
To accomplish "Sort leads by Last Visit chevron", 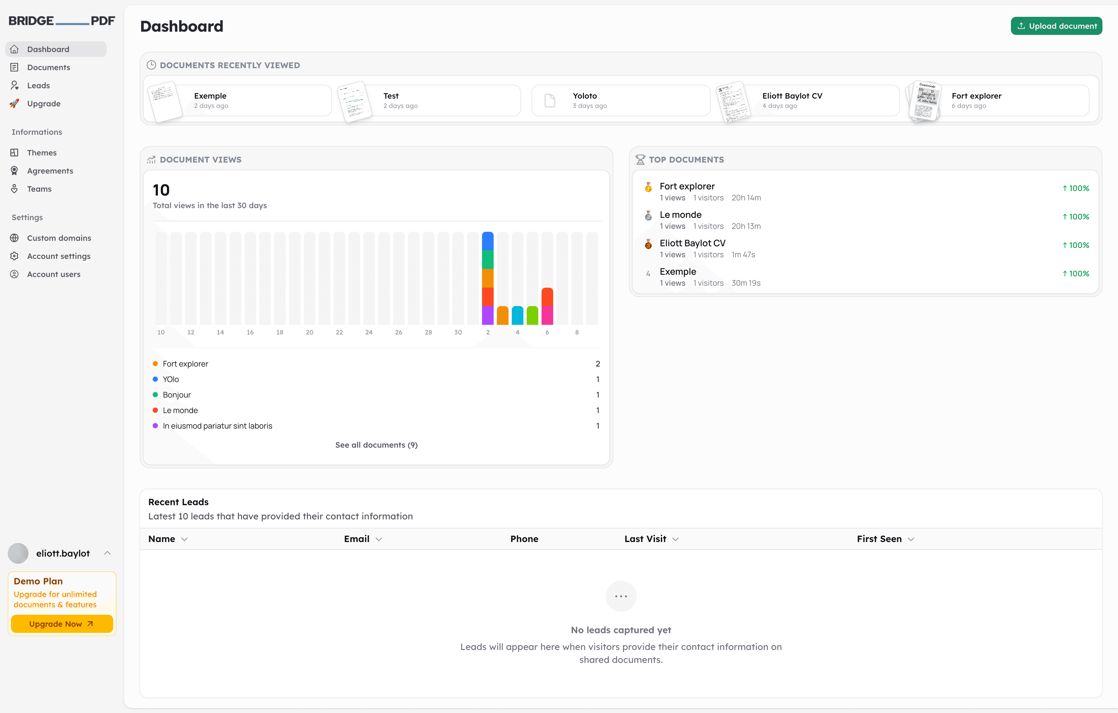I will (x=675, y=539).
